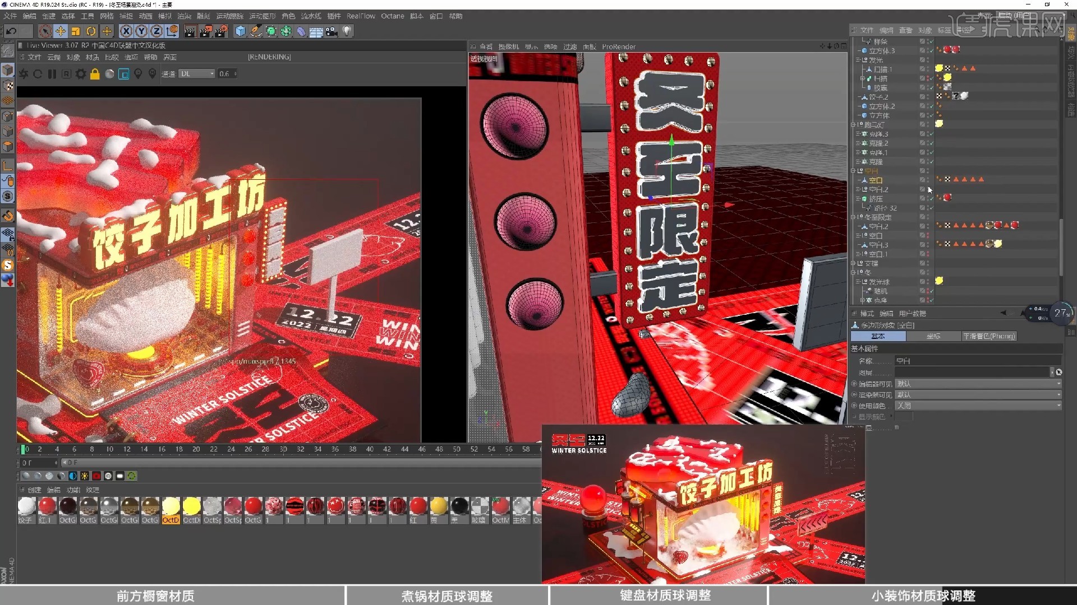Toggle world coordinate system icon
The width and height of the screenshot is (1077, 605).
pos(172,31)
